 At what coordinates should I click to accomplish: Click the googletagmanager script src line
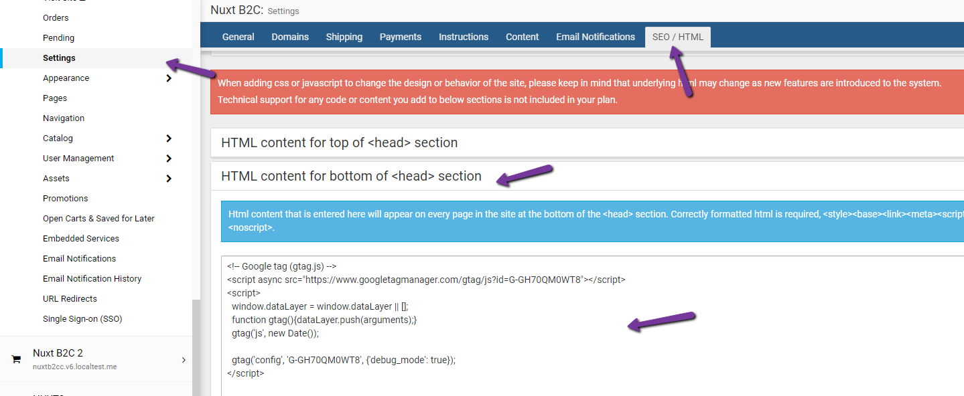(426, 280)
